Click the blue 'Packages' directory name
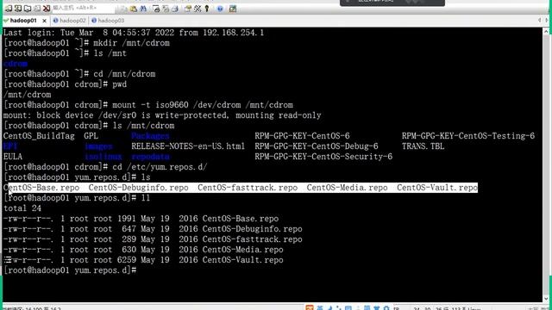 coord(150,136)
